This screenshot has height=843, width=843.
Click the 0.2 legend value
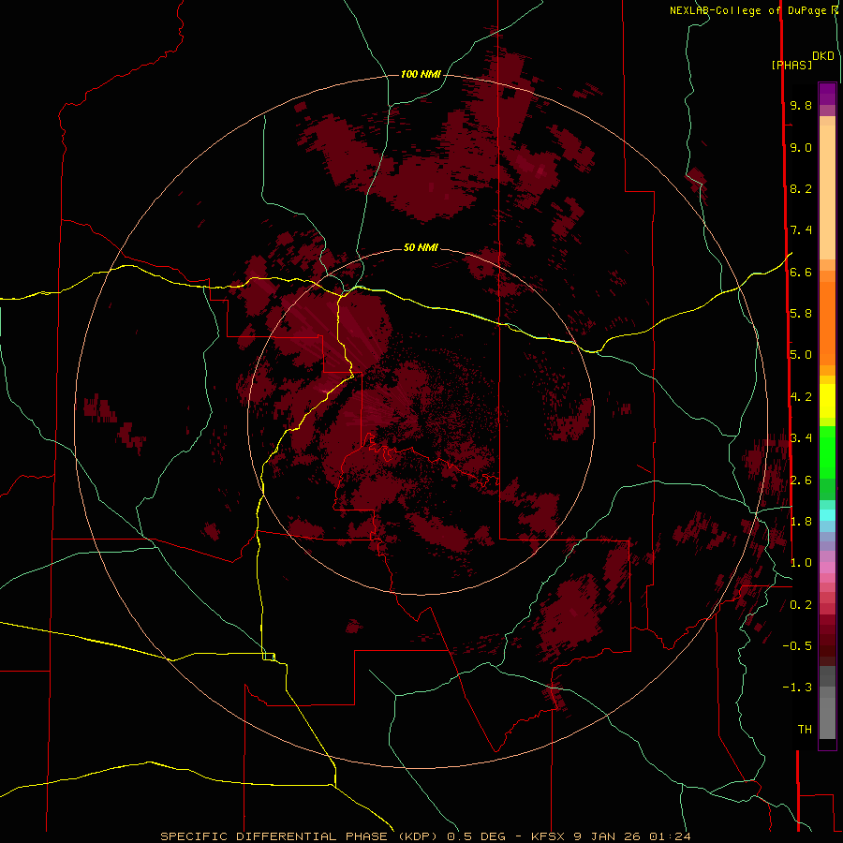pyautogui.click(x=801, y=605)
